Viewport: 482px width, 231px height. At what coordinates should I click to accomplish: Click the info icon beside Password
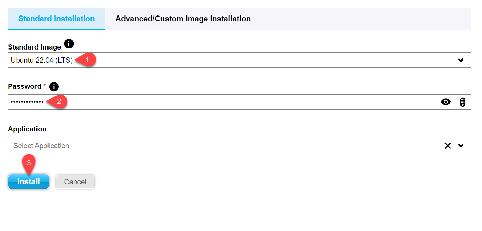point(54,86)
